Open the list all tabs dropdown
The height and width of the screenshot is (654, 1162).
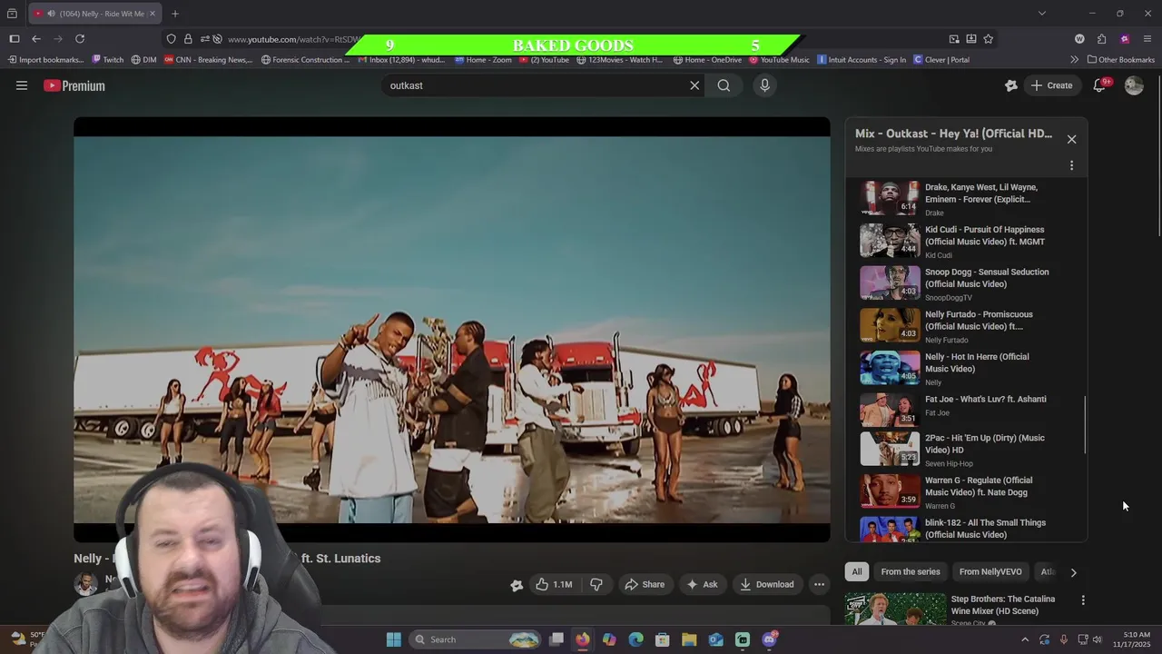(x=1041, y=14)
